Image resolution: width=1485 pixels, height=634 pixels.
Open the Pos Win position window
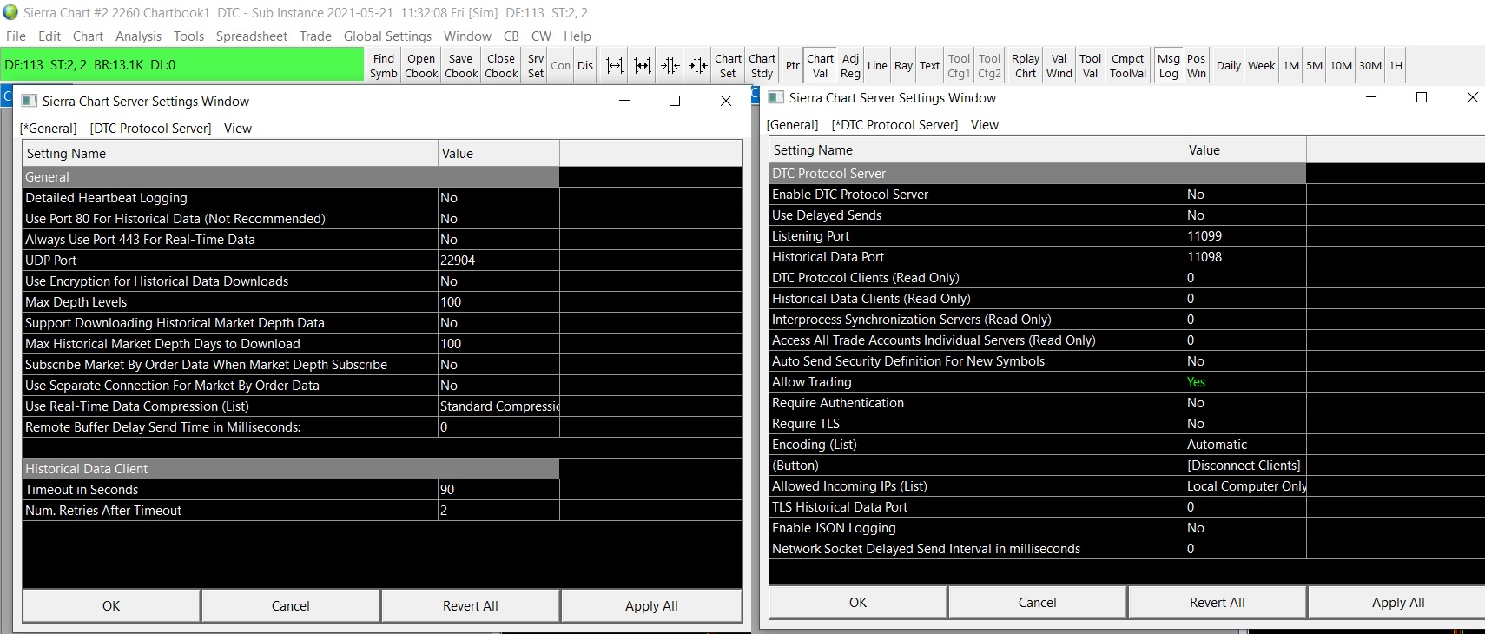click(x=1197, y=66)
